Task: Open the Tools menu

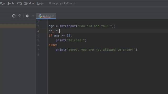Action: [x=11, y=3]
